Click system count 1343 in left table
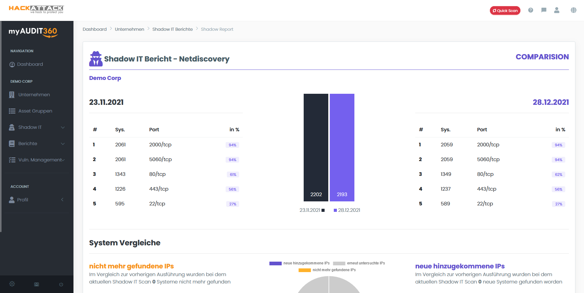 120,174
